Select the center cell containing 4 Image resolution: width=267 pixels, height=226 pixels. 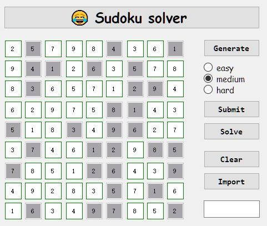point(94,130)
